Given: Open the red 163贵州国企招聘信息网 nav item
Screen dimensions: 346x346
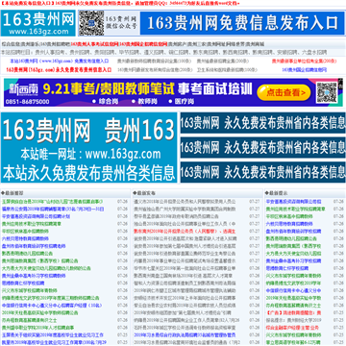Looking at the screenshot, I should (143, 44).
